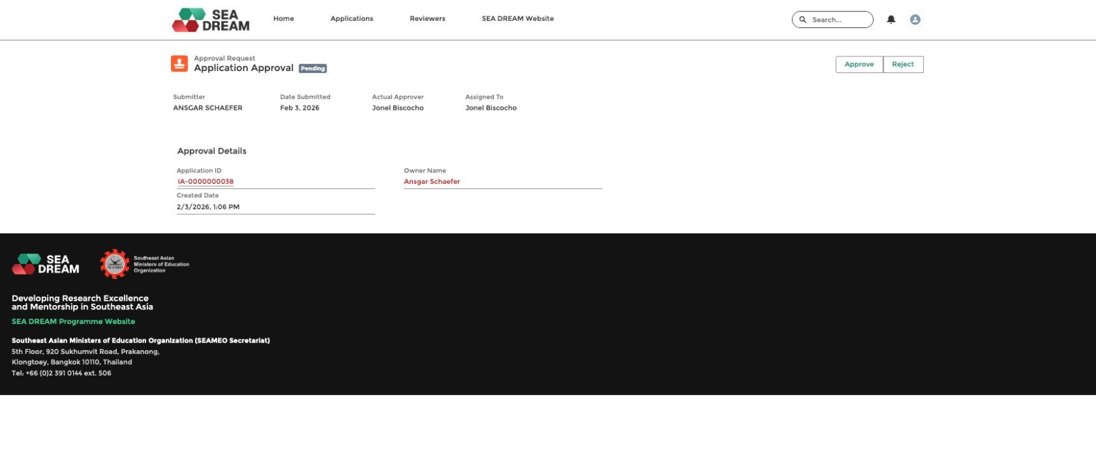
Task: Open the user profile avatar menu
Action: tap(915, 20)
